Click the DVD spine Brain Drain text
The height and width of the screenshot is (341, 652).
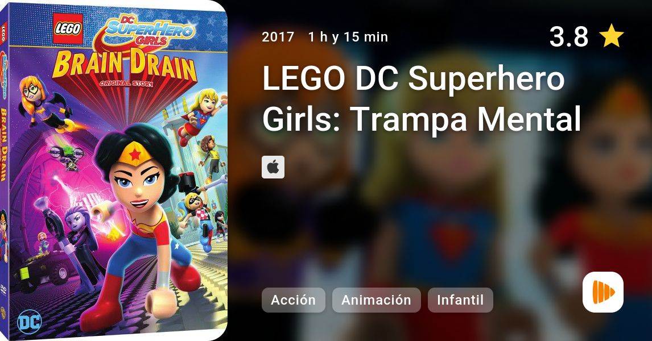tap(4, 144)
